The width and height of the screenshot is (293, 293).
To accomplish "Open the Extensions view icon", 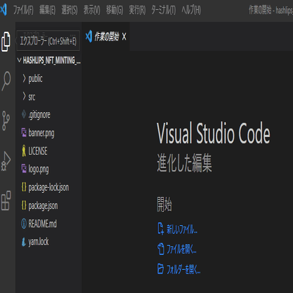I will (6, 201).
